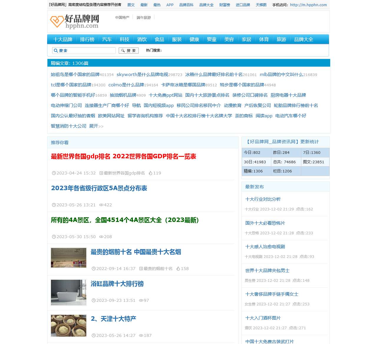Open the 浴缸品牌十大排行榜 article
The height and width of the screenshot is (344, 377).
click(x=117, y=284)
